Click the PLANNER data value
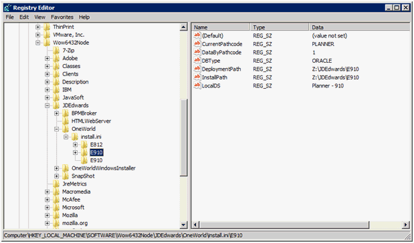This screenshot has width=414, height=243. coord(323,44)
